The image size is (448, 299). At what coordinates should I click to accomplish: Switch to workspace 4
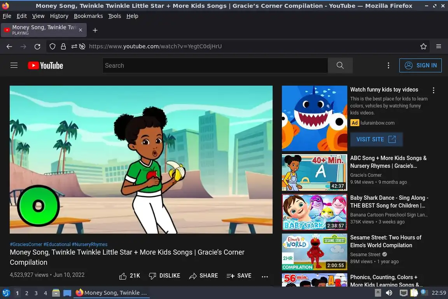(45, 293)
